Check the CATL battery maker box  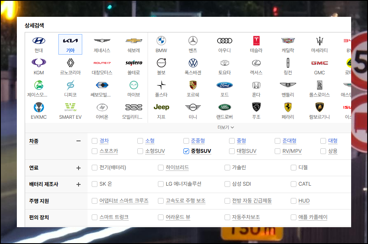[x=294, y=184]
